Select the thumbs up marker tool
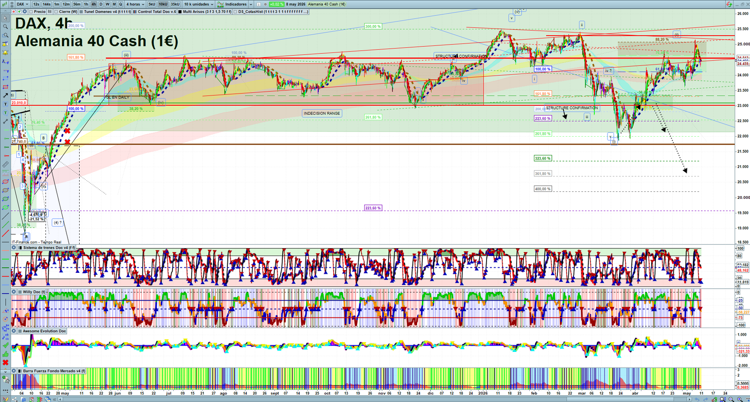This screenshot has height=402, width=750. 6,354
